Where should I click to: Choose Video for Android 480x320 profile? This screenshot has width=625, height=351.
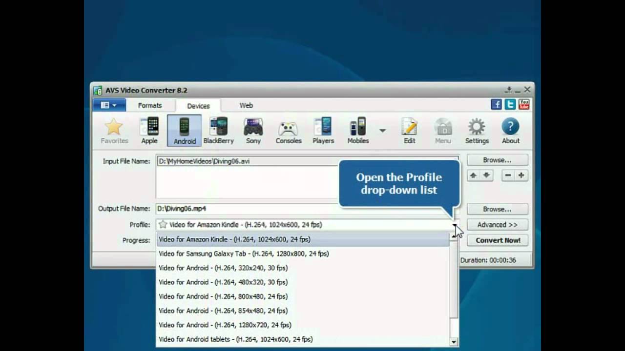[x=303, y=282]
